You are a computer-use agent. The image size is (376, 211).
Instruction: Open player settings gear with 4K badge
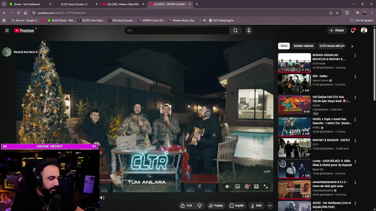pos(247,186)
